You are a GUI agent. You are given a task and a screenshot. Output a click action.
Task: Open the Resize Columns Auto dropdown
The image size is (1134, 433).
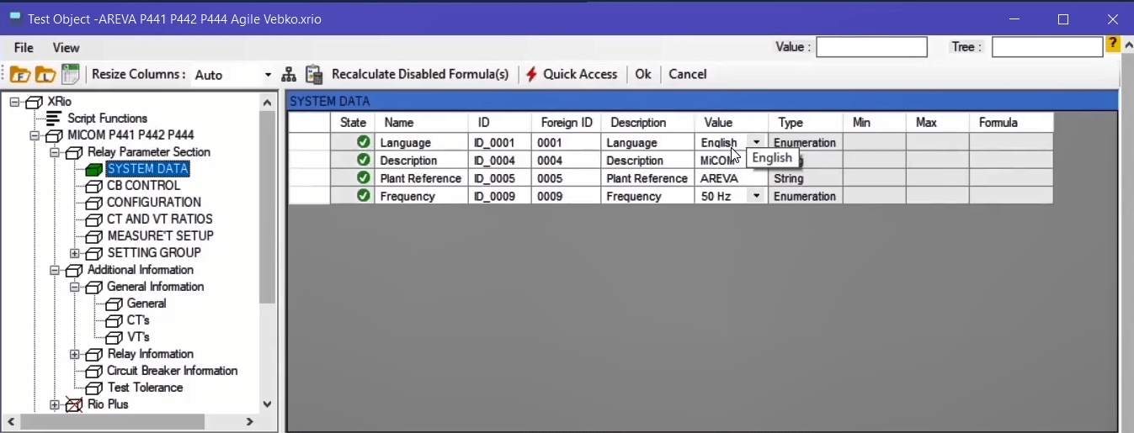pyautogui.click(x=268, y=75)
